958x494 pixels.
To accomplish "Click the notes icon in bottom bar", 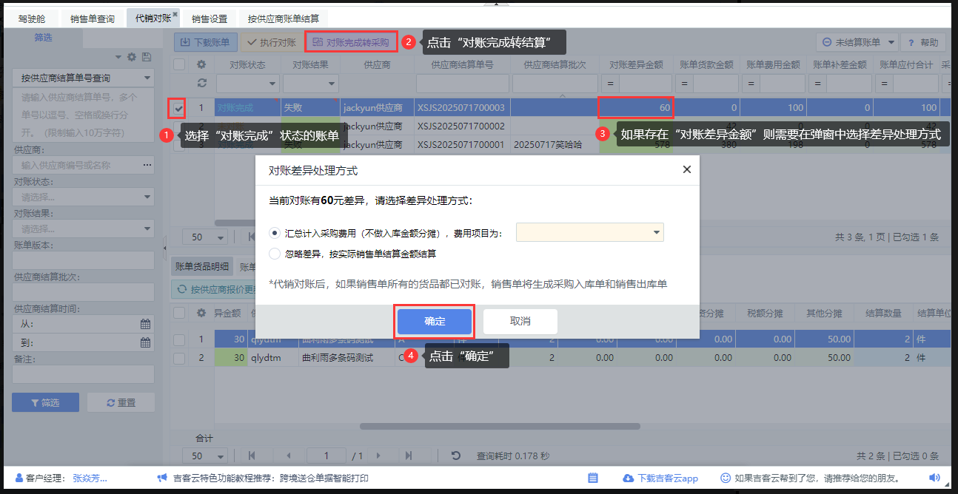I will click(x=592, y=478).
